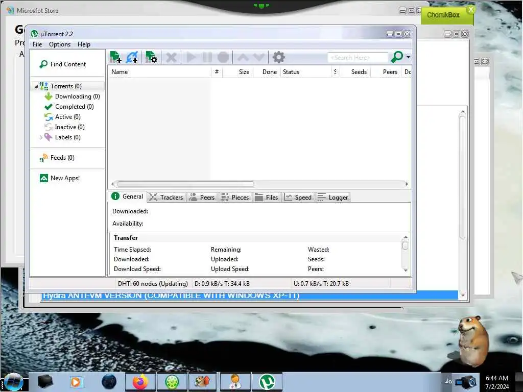Expand the Labels tree node
The width and height of the screenshot is (523, 392).
click(41, 137)
